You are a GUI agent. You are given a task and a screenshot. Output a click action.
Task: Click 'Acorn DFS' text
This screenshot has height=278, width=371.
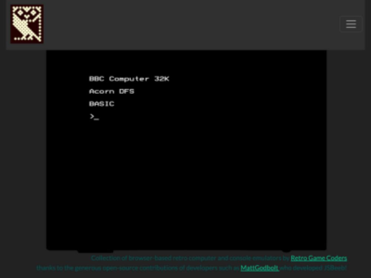tap(112, 91)
